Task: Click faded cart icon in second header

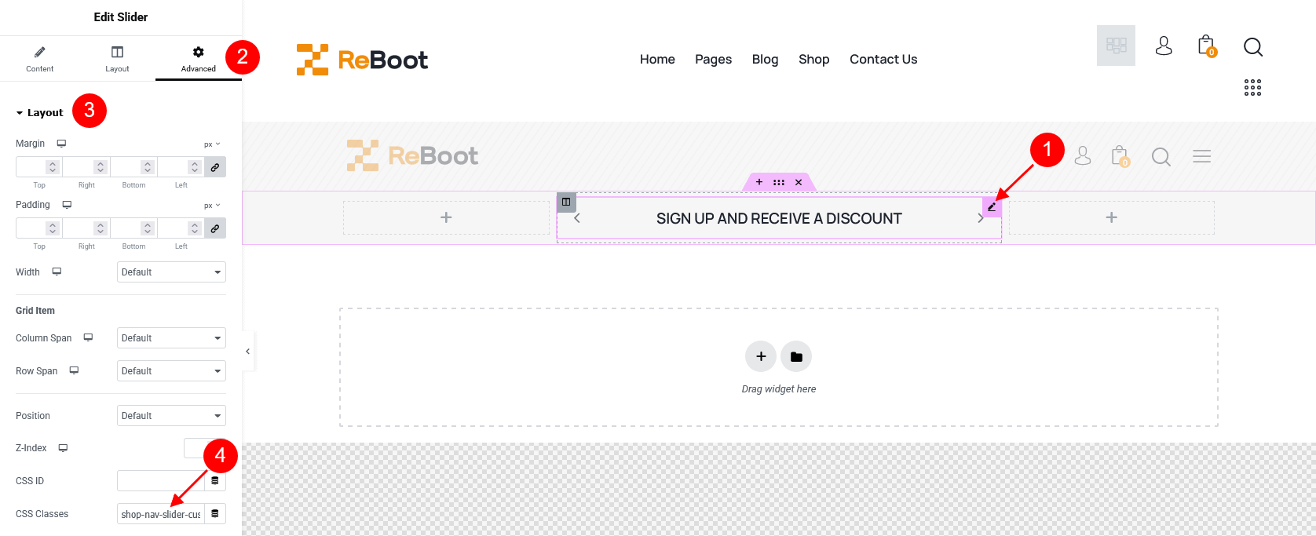Action: coord(1120,156)
